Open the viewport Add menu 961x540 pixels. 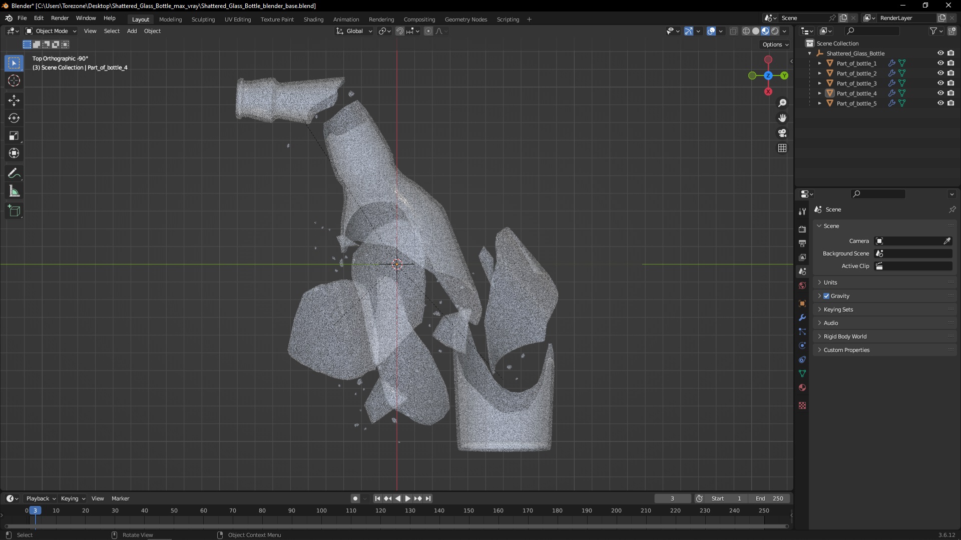pyautogui.click(x=132, y=31)
